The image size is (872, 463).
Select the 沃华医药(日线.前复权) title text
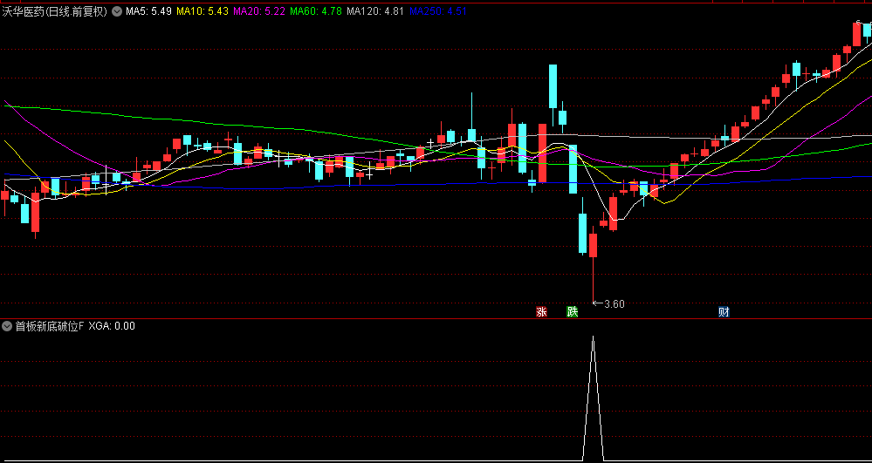[54, 11]
